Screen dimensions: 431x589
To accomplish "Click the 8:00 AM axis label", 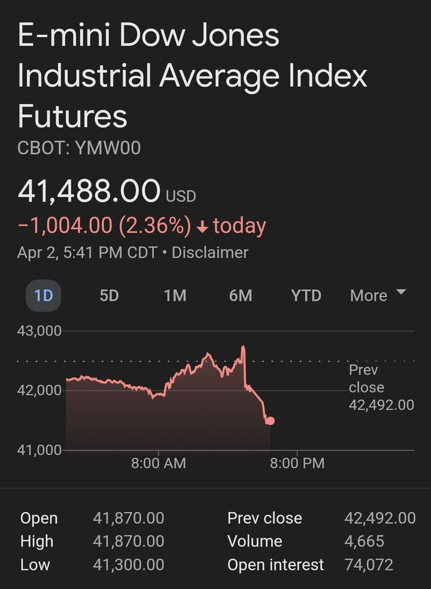I will coord(159,463).
